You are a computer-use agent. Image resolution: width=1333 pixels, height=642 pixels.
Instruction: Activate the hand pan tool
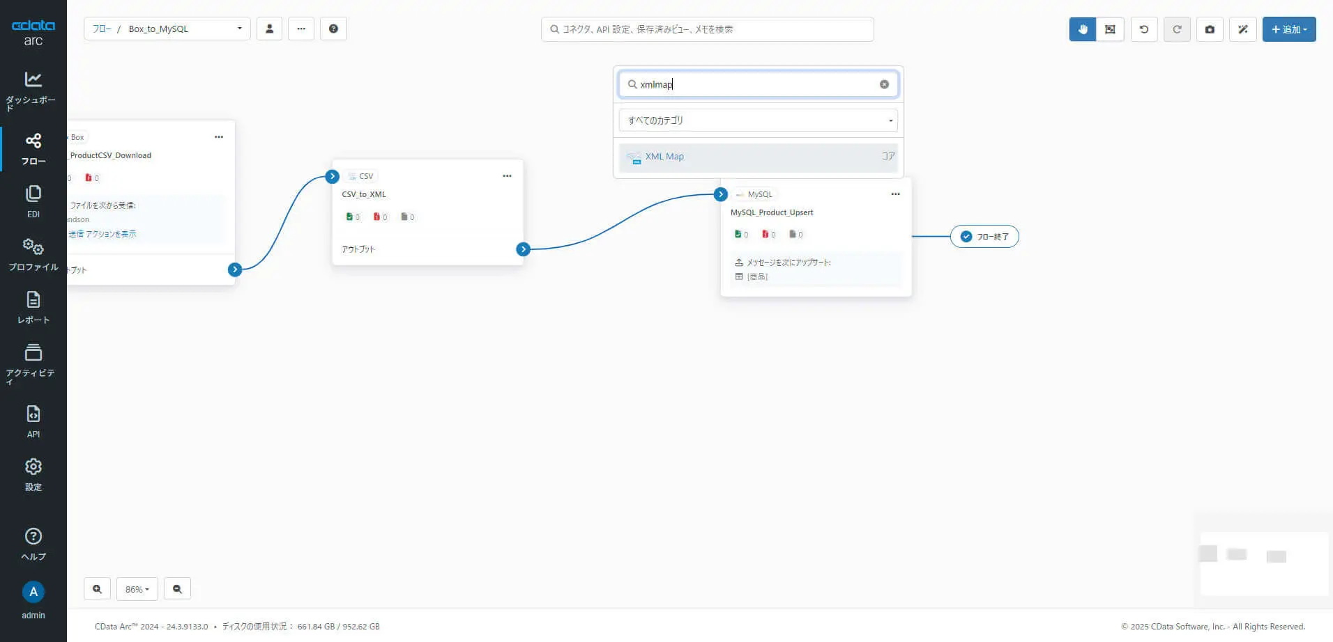(1083, 29)
